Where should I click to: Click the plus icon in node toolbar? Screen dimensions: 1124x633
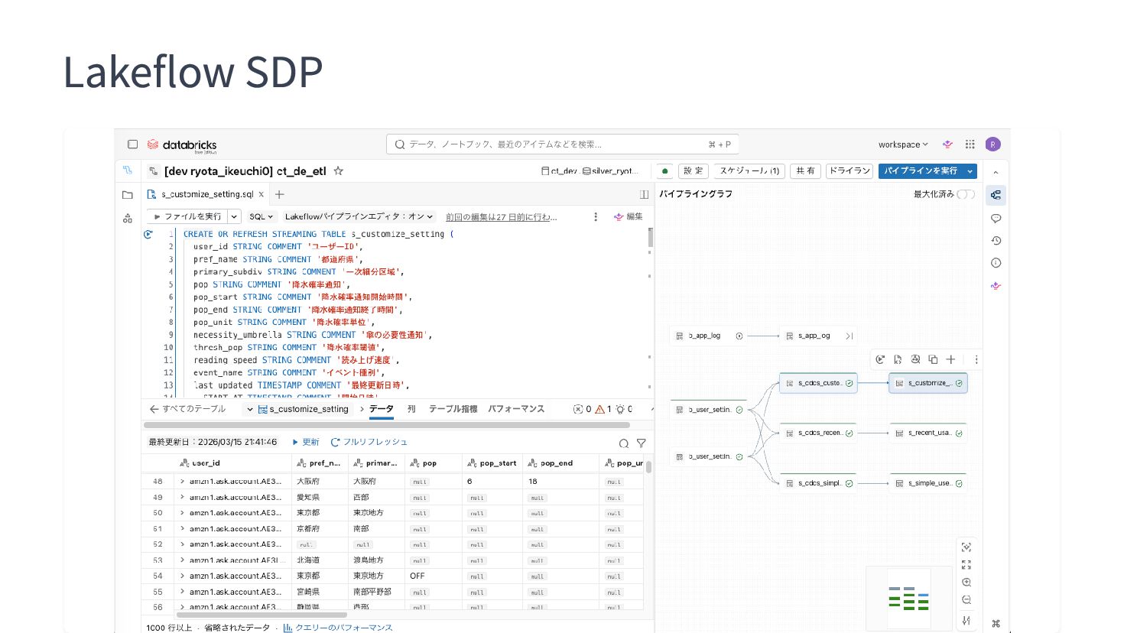[950, 359]
